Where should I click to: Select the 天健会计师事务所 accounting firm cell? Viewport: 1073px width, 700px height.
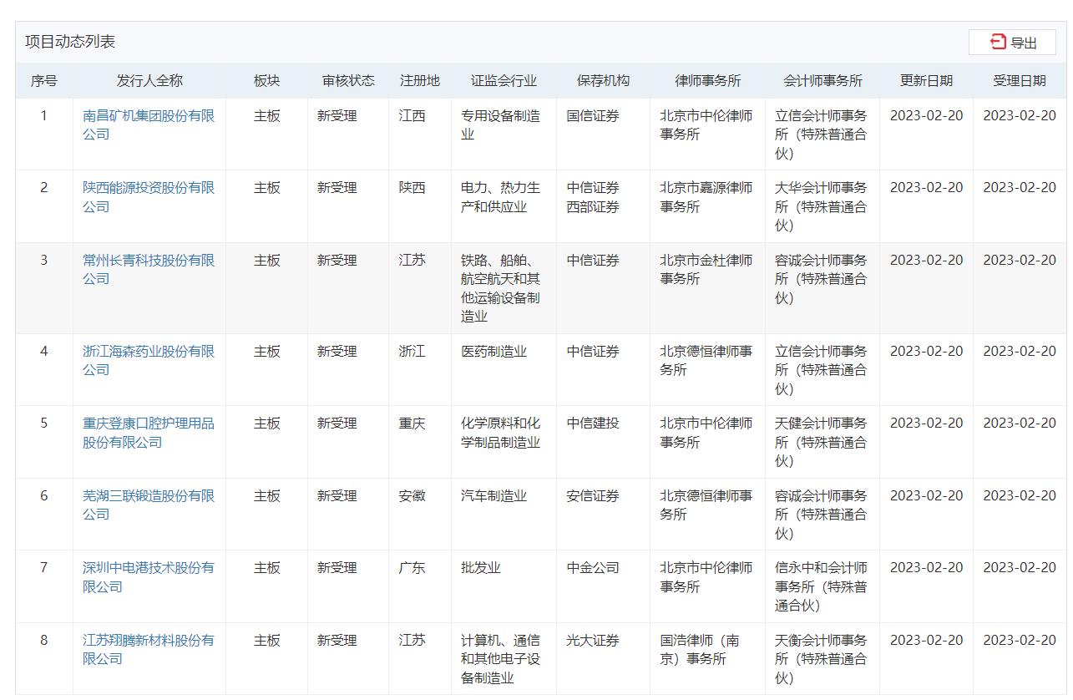pos(821,442)
